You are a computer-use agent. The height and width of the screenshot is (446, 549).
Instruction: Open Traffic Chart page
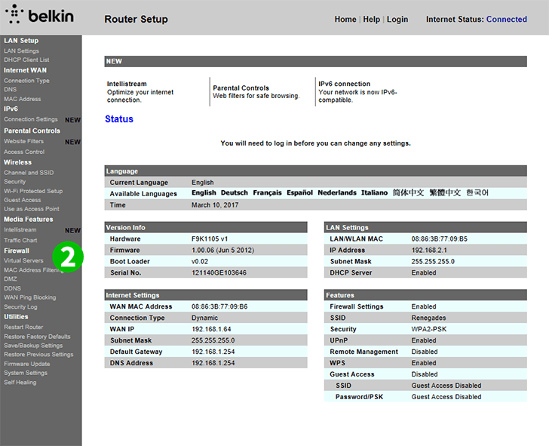click(20, 240)
